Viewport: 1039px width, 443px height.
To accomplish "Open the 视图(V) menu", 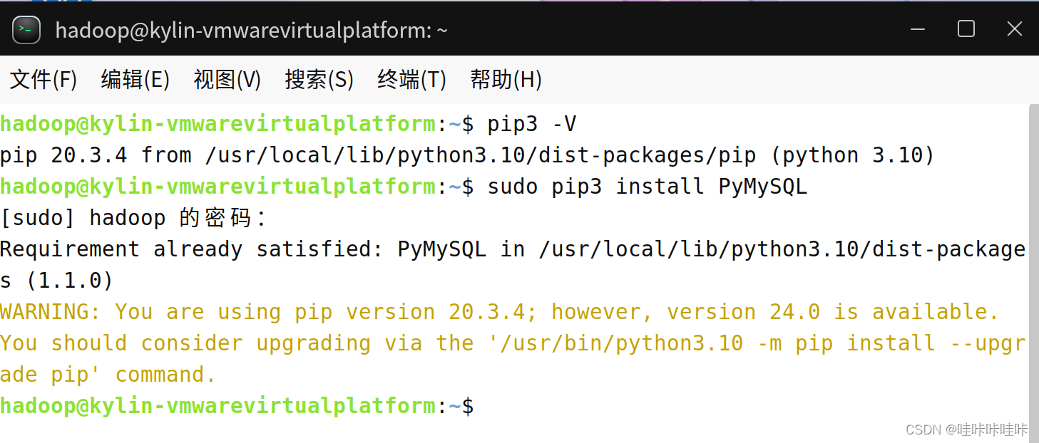I will point(227,79).
